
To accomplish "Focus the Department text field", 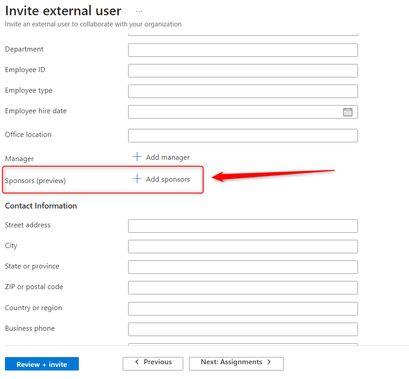I will tap(242, 50).
